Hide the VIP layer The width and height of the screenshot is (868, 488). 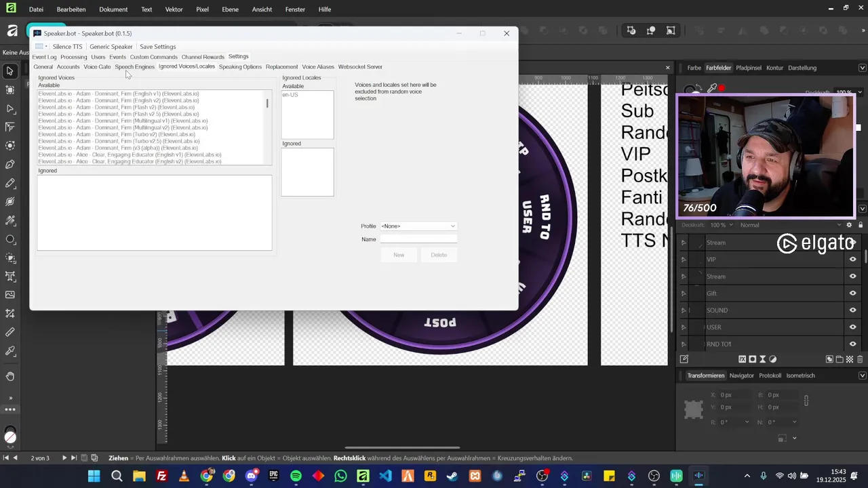coord(852,260)
